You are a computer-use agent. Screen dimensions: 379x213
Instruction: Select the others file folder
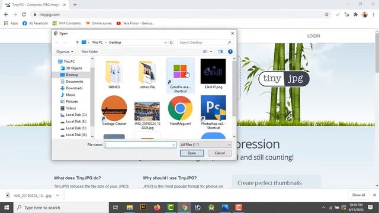(147, 72)
